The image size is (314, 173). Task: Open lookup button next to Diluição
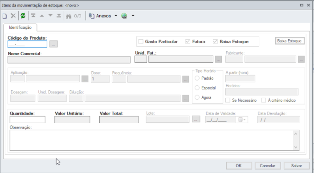[x=186, y=98]
